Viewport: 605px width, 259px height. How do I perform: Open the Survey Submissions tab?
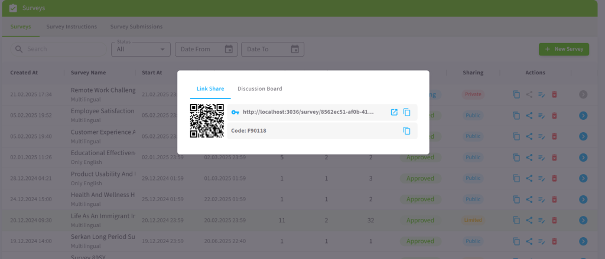coord(136,27)
